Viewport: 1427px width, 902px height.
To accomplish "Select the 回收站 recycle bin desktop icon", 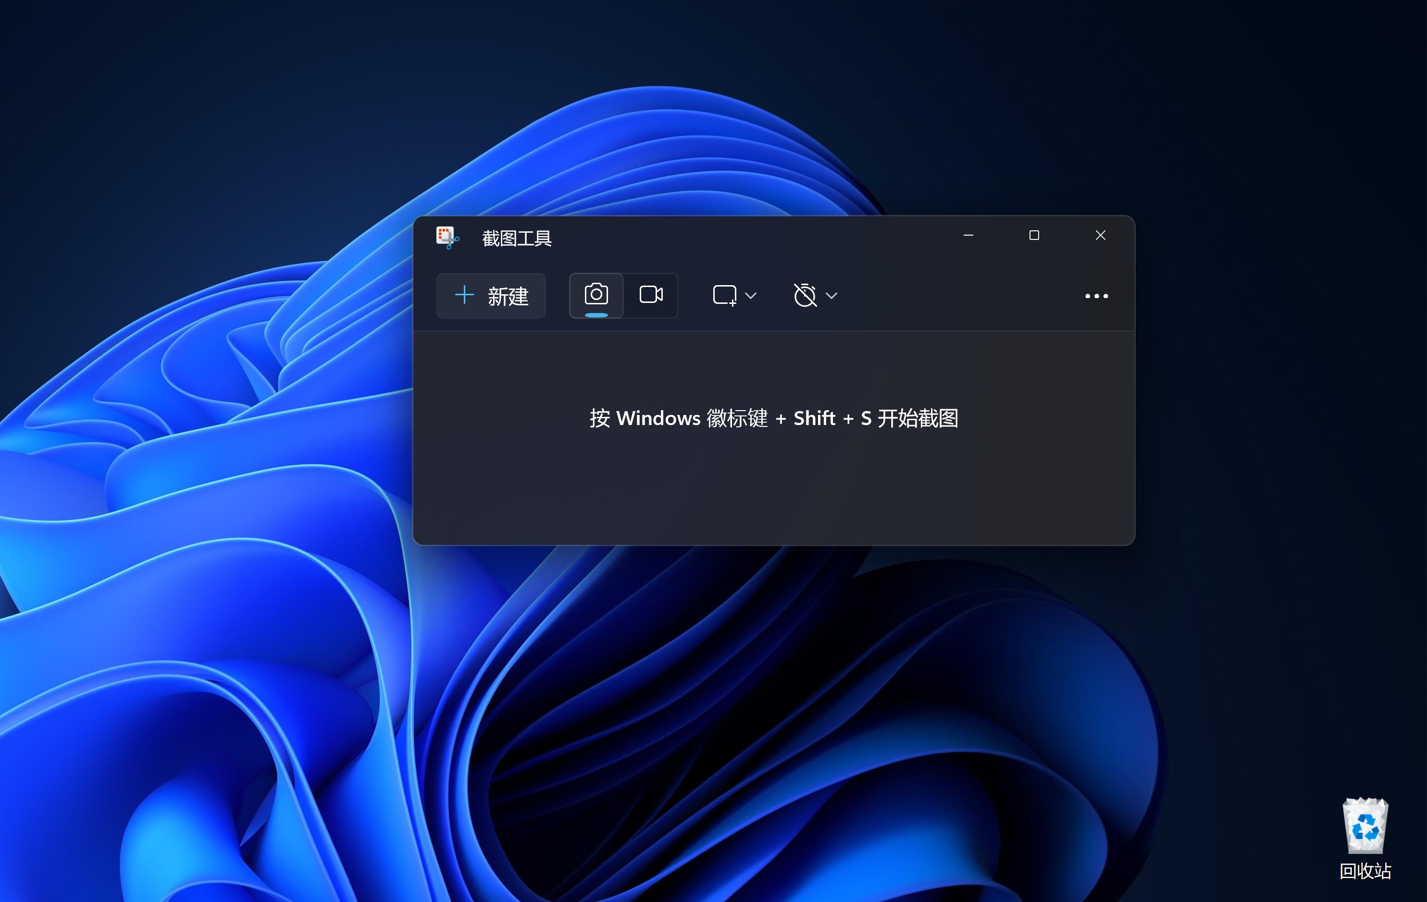I will pyautogui.click(x=1365, y=826).
